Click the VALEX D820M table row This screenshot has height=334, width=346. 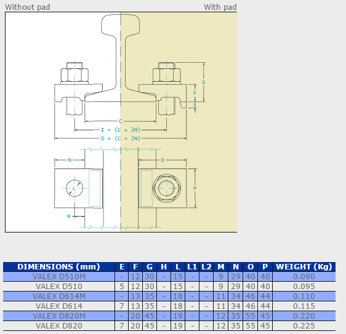[169, 316]
